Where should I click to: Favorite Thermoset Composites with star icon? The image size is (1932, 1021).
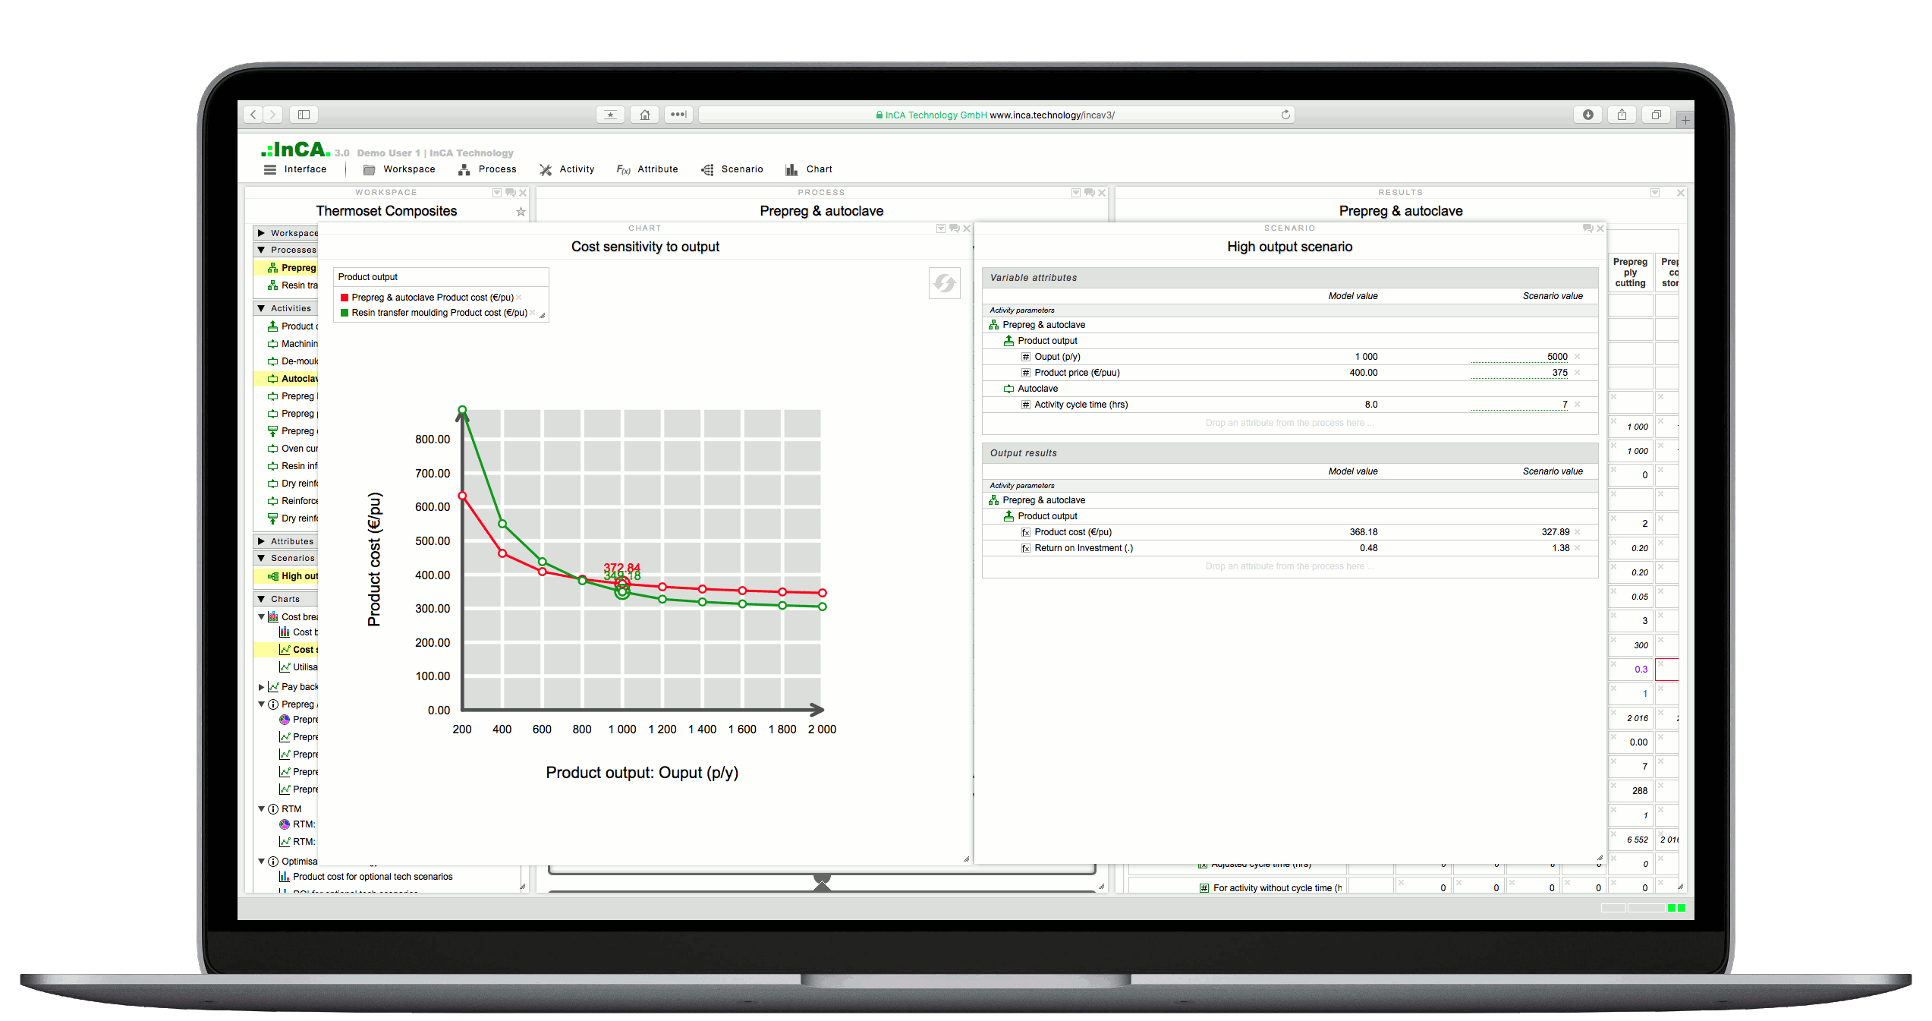[x=521, y=212]
